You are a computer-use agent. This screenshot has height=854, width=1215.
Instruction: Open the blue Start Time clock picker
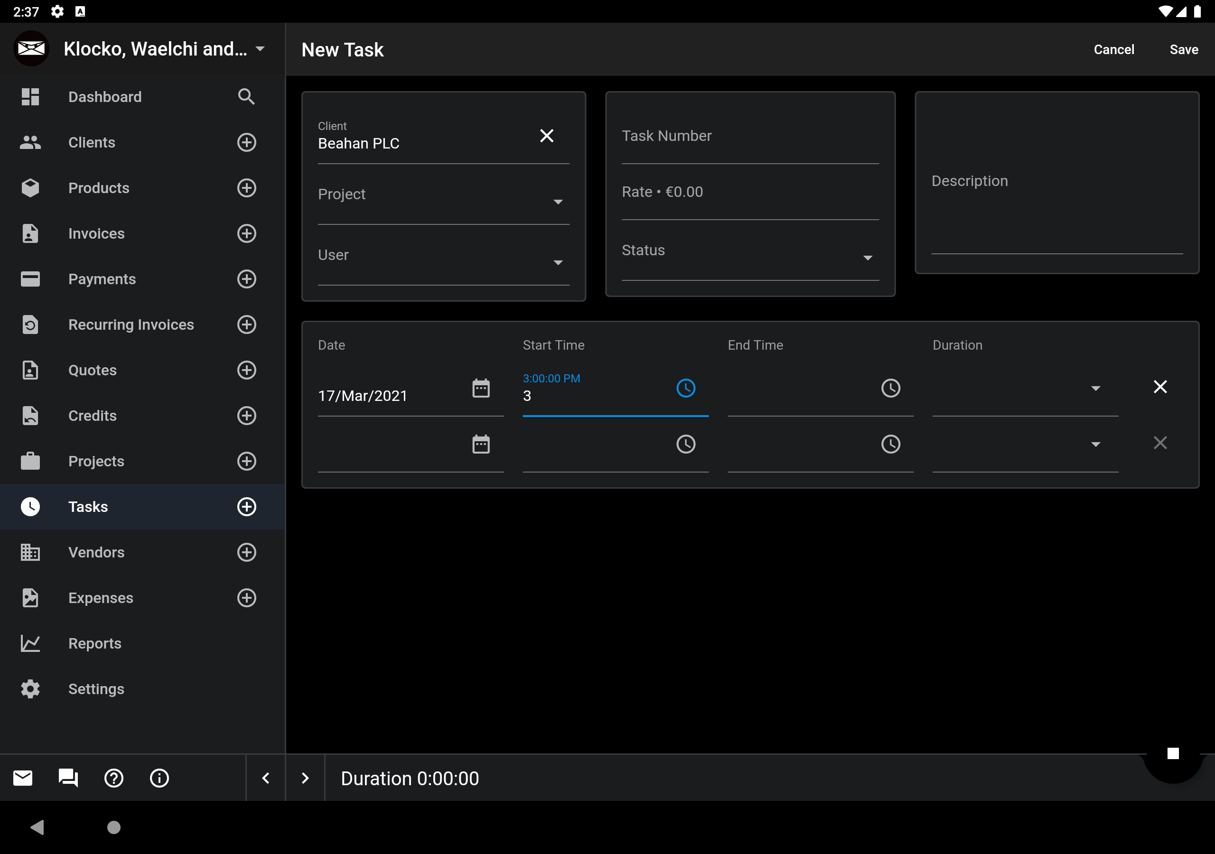(685, 389)
